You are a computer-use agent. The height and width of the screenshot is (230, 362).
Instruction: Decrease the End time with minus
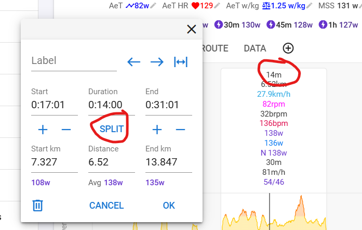(180, 130)
